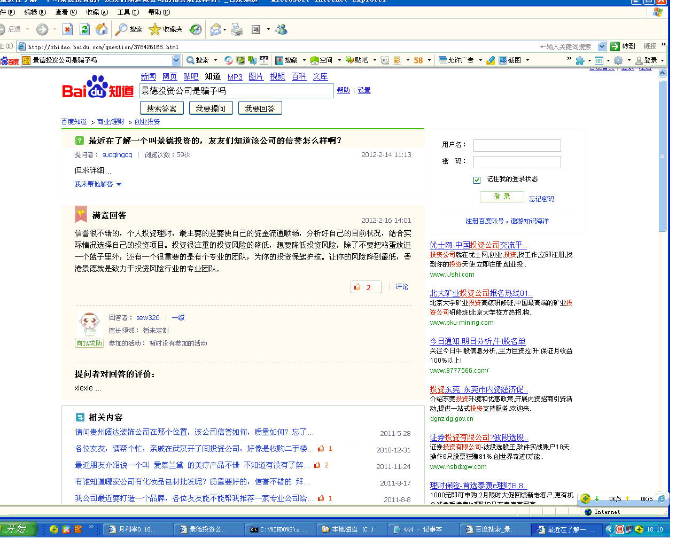Click the 搜索答案 button
The width and height of the screenshot is (684, 547).
161,108
